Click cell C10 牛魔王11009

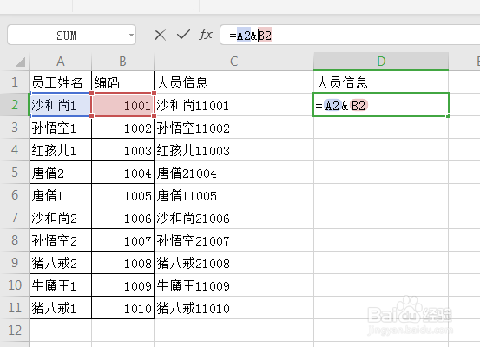coord(233,285)
